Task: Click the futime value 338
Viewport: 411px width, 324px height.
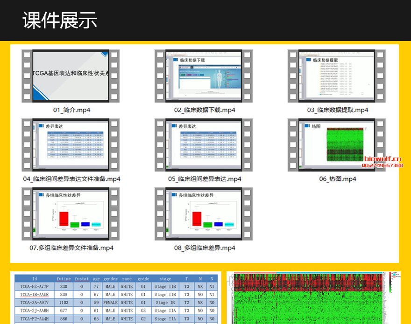Action: (64, 295)
